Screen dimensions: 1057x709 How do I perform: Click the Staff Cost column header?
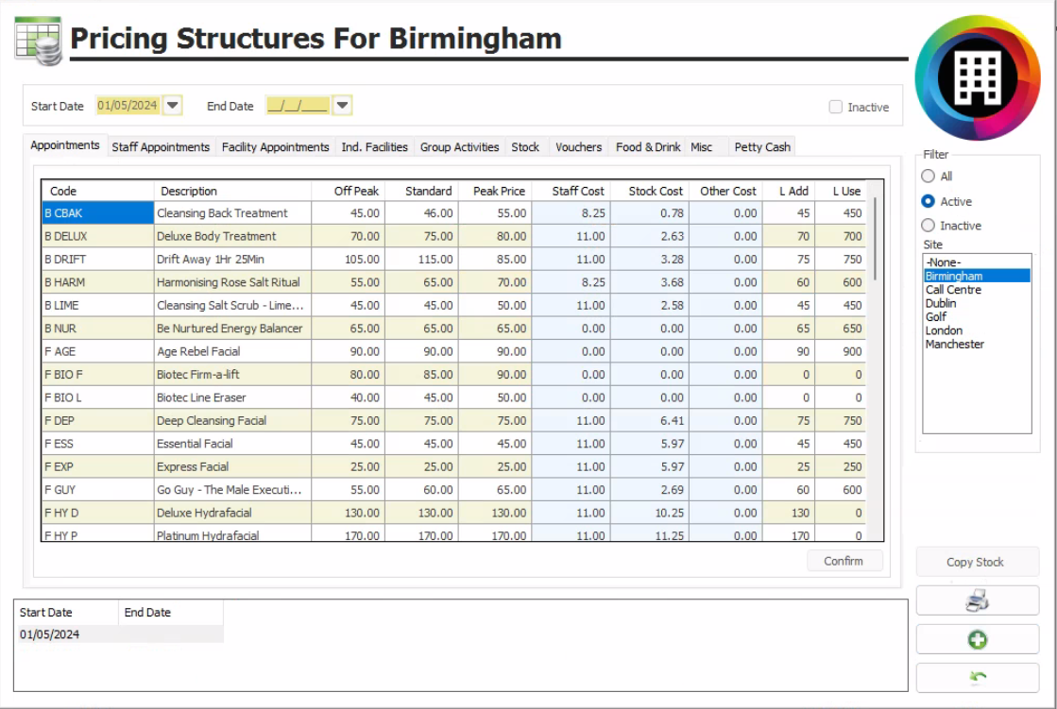(x=571, y=191)
